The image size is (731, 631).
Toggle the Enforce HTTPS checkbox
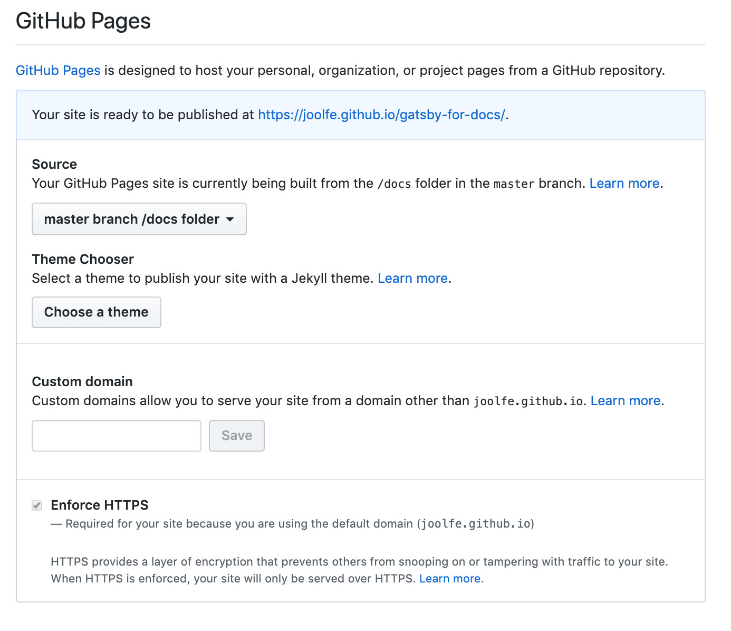[37, 505]
